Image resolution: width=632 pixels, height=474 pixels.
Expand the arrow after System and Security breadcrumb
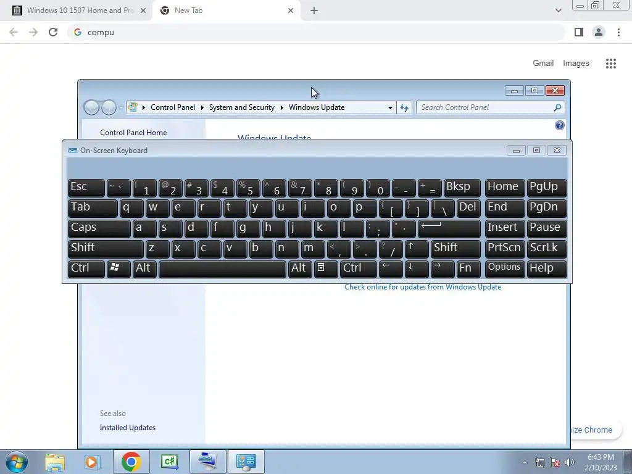coord(281,107)
